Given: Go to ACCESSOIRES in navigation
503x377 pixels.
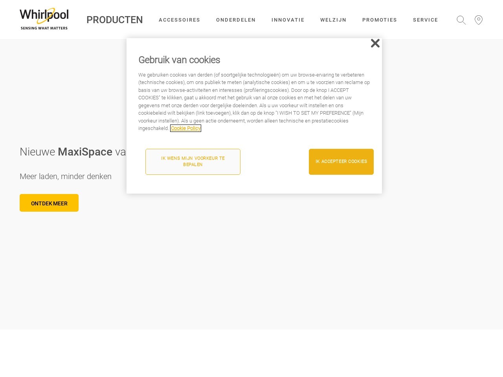Looking at the screenshot, I should click(x=179, y=20).
